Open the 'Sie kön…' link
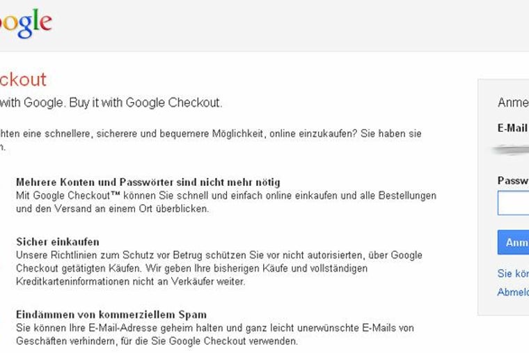Image resolution: width=529 pixels, height=353 pixels. [513, 274]
